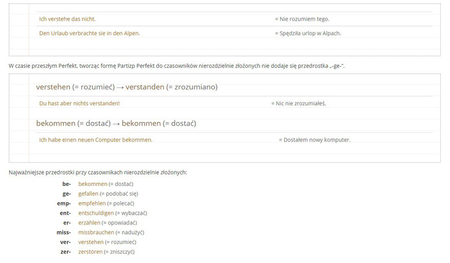Click the bold prefix 'miss-'

click(64, 232)
